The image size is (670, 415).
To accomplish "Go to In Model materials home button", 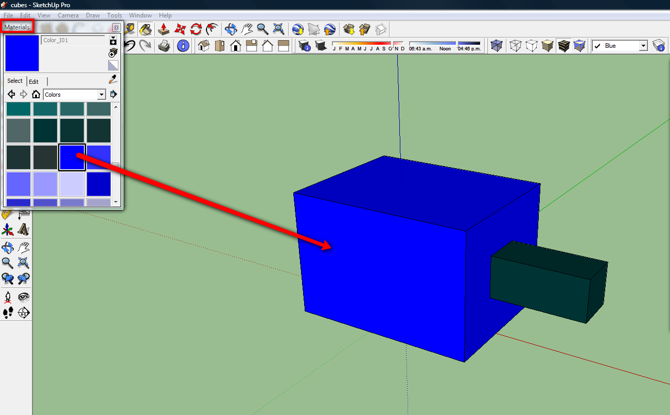I will pyautogui.click(x=36, y=95).
